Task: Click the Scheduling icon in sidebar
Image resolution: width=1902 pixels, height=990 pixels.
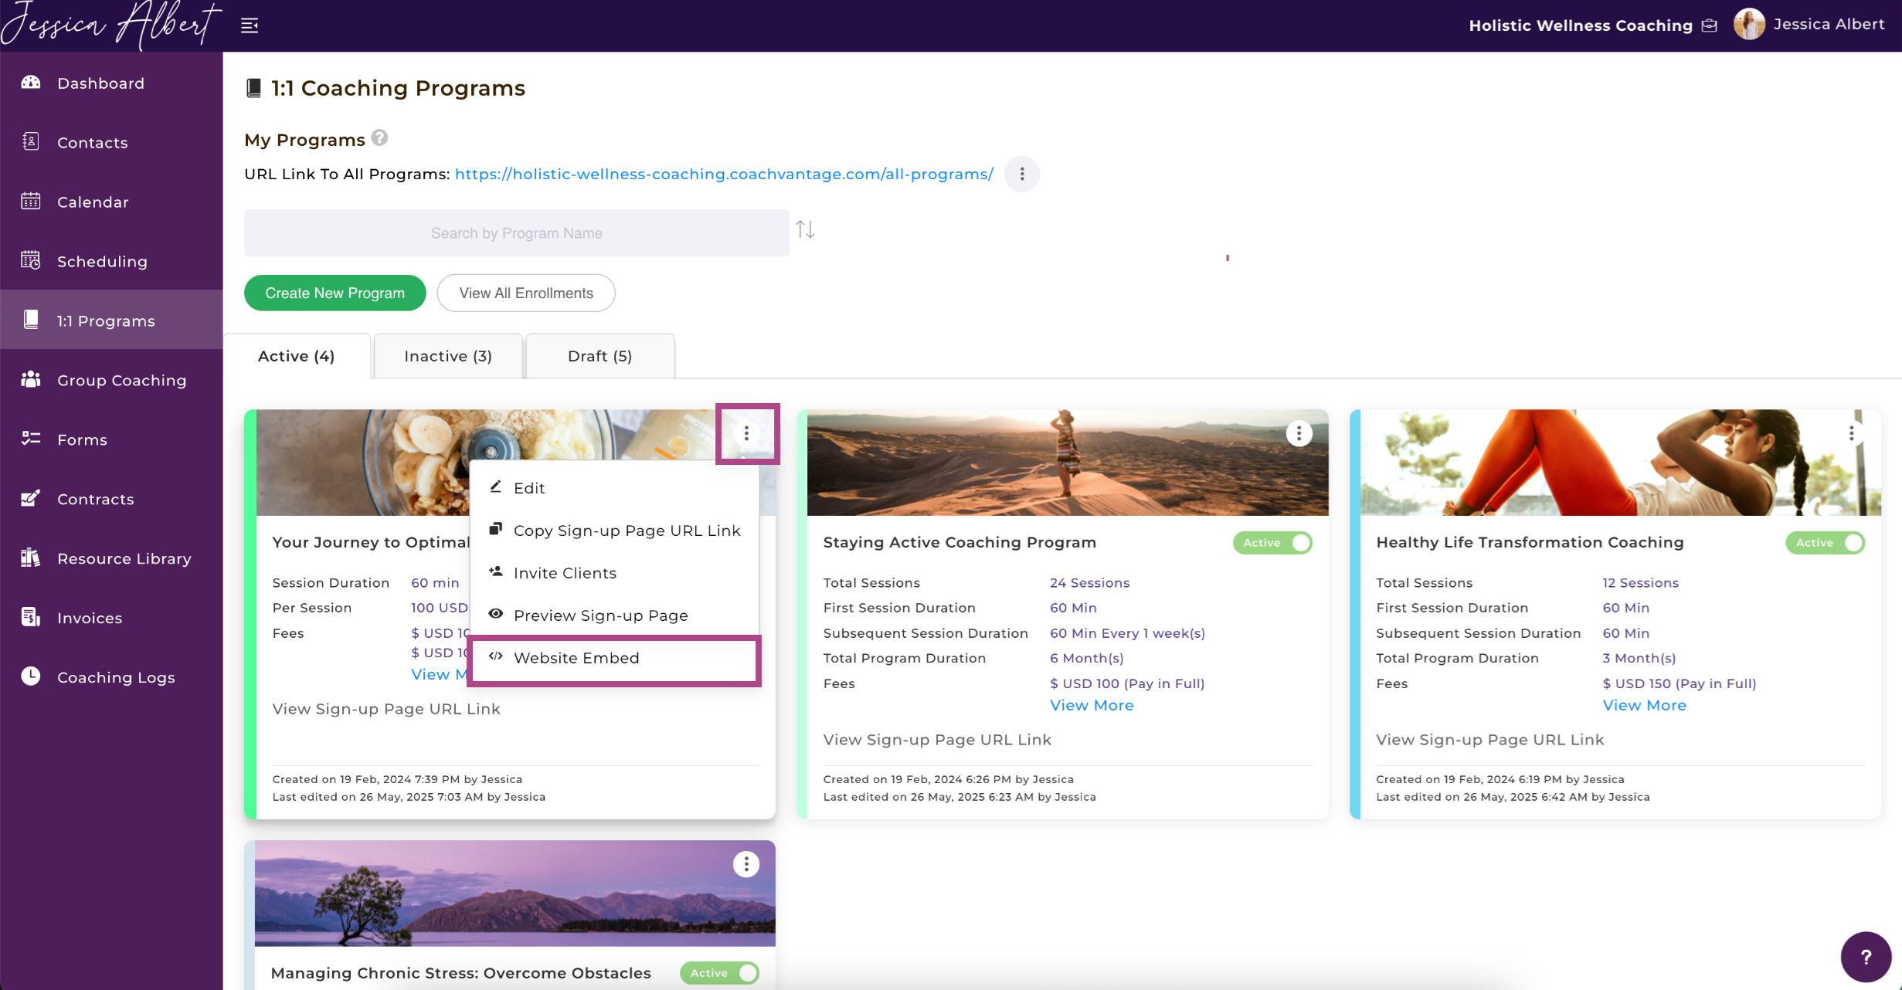Action: pyautogui.click(x=31, y=260)
